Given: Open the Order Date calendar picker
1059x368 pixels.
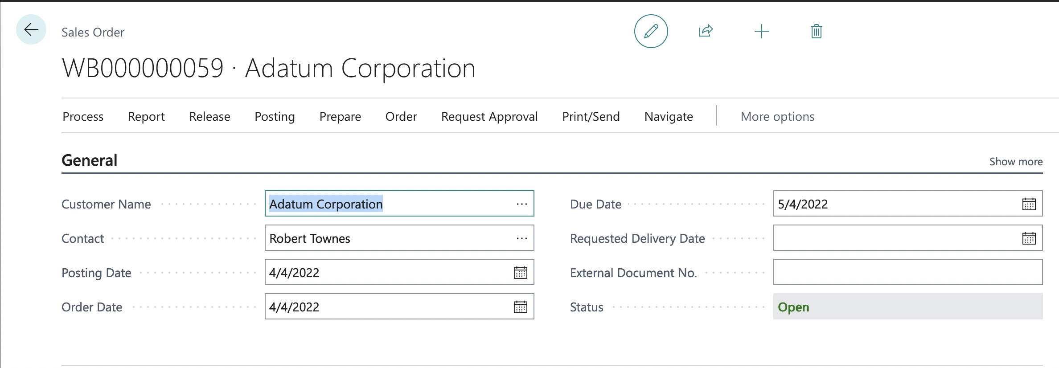Looking at the screenshot, I should tap(520, 307).
